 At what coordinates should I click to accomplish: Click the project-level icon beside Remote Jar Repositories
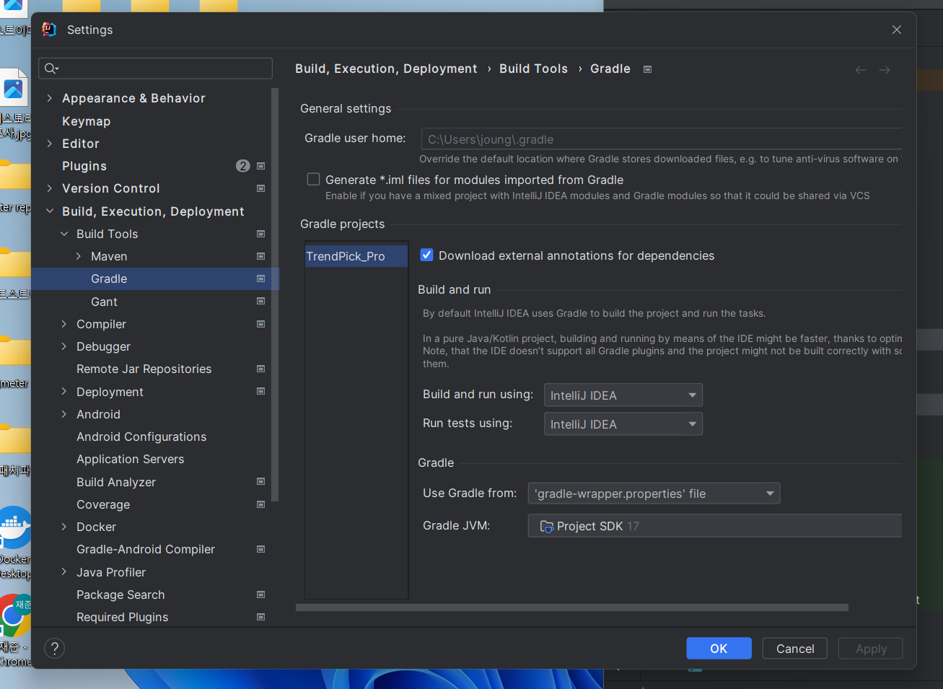[261, 369]
